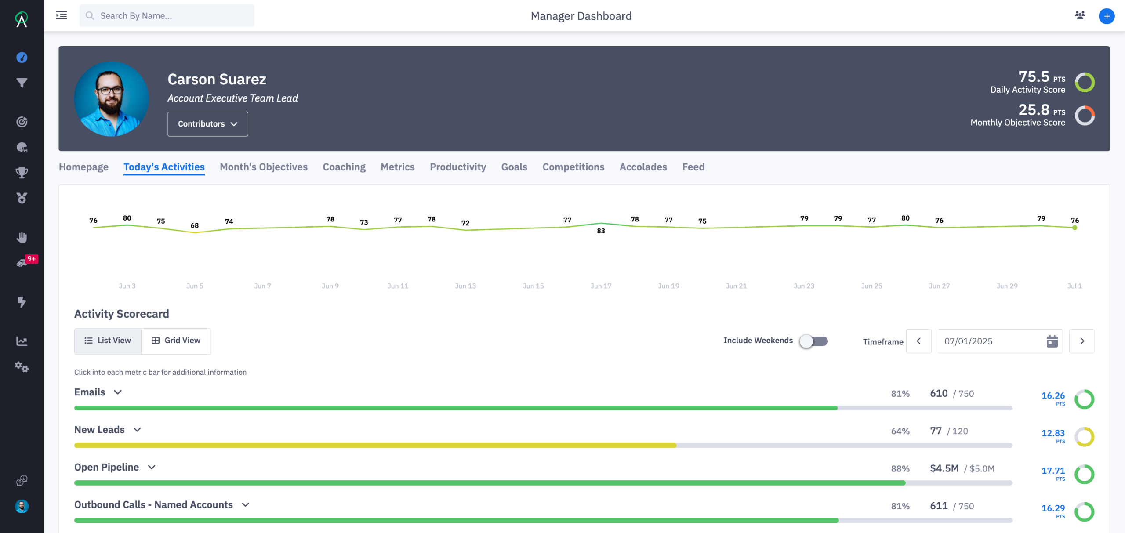
Task: Click the blue plus add button
Action: pyautogui.click(x=1106, y=16)
